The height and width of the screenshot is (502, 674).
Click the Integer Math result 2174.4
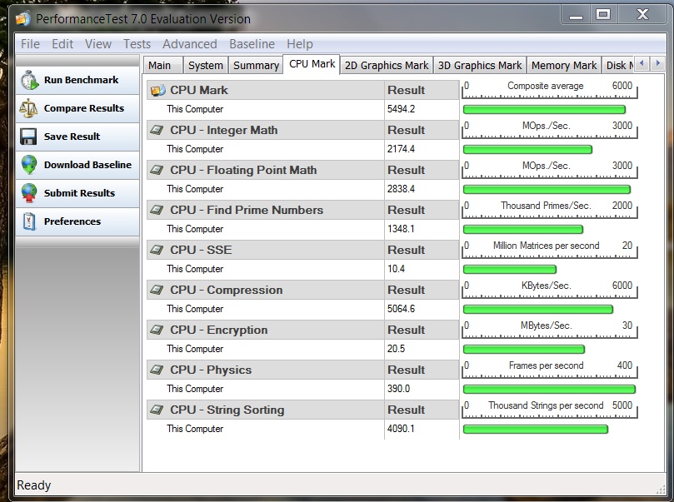(x=401, y=149)
